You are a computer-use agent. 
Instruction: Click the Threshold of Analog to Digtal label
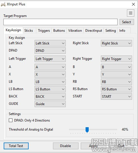31,129
